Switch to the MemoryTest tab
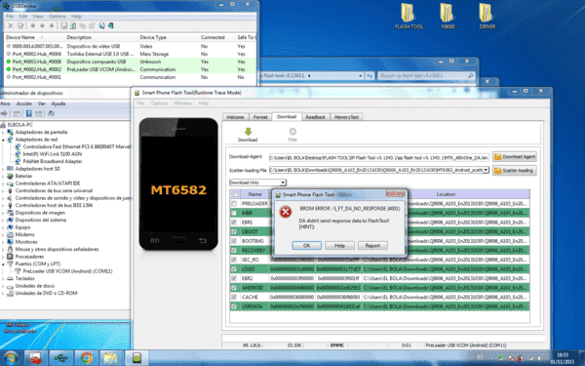The image size is (585, 366). pyautogui.click(x=346, y=117)
